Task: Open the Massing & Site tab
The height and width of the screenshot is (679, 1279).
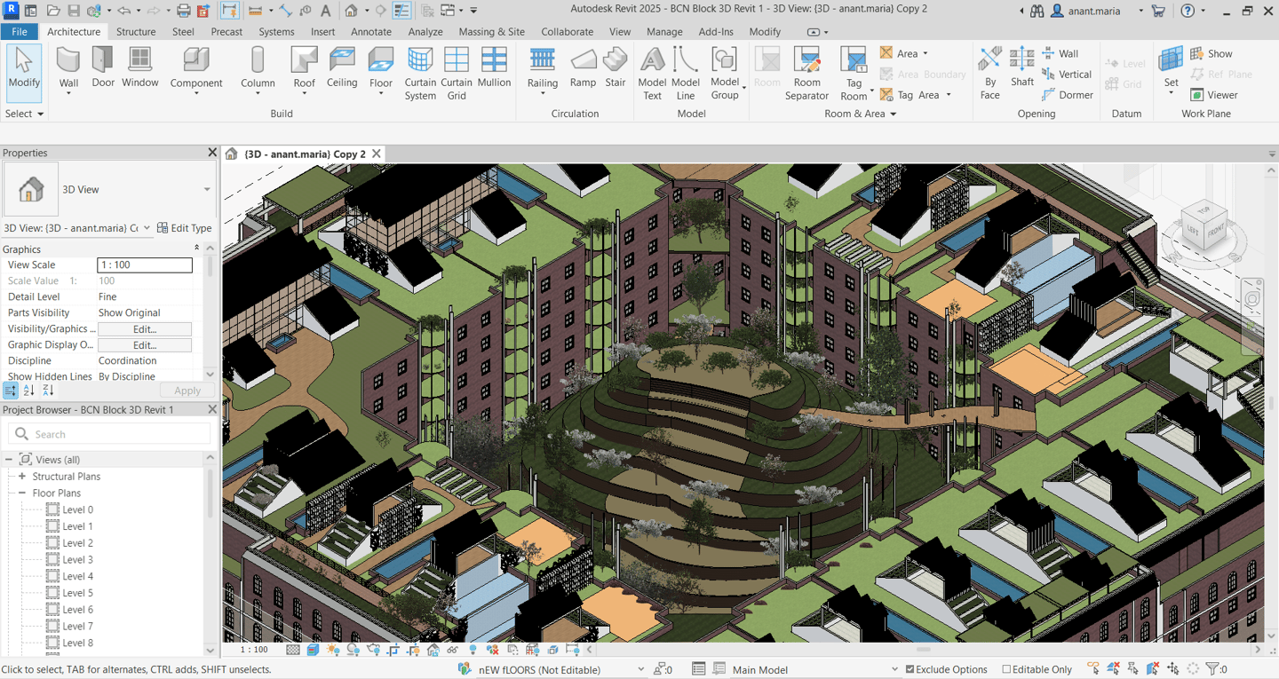Action: (x=491, y=31)
